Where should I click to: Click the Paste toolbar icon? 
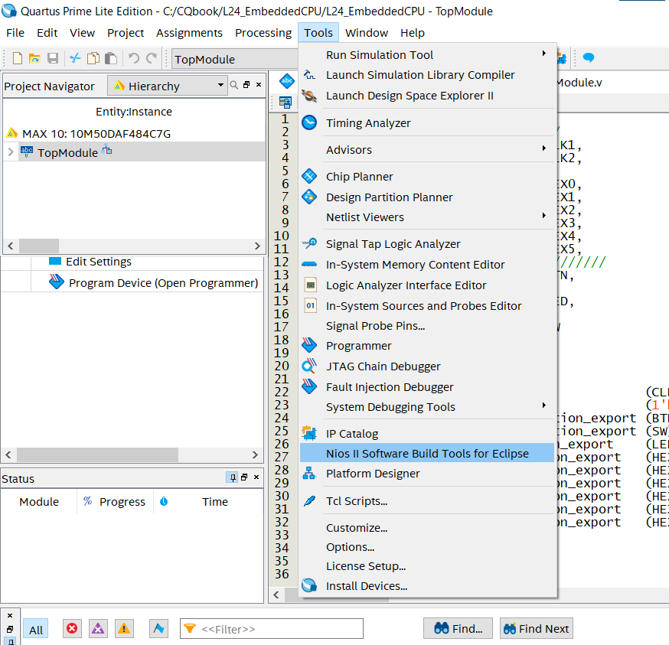111,58
